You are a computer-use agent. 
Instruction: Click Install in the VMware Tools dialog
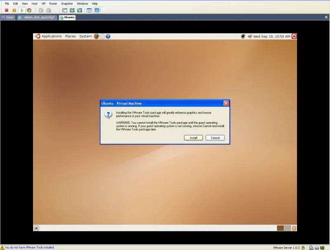click(193, 138)
